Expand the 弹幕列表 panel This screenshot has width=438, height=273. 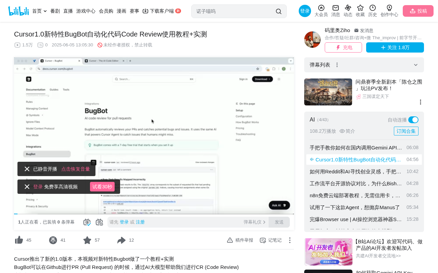[x=416, y=65]
